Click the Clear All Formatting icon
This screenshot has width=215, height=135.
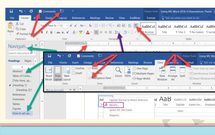click(90, 26)
